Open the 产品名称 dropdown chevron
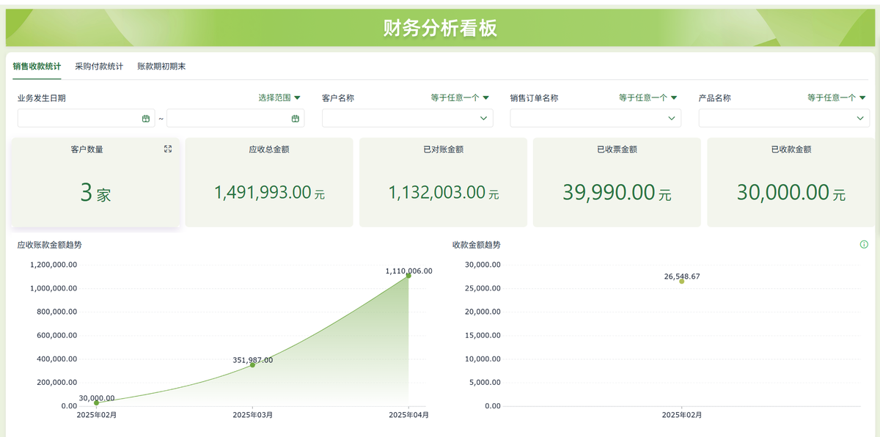The width and height of the screenshot is (880, 437). point(860,118)
